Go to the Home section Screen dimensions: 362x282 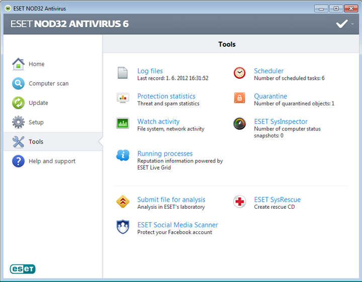(x=37, y=64)
